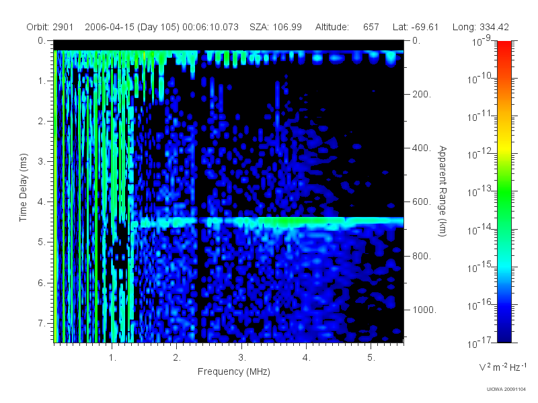Click the 'Frequency (MHz)' axis label
Image resolution: width=538 pixels, height=403 pixels.
[x=233, y=372]
